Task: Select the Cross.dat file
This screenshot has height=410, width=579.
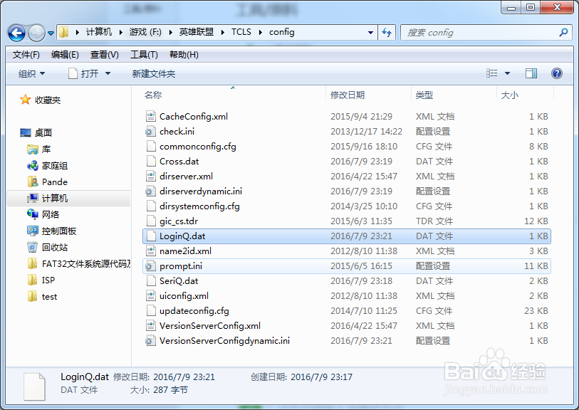Action: pyautogui.click(x=181, y=161)
